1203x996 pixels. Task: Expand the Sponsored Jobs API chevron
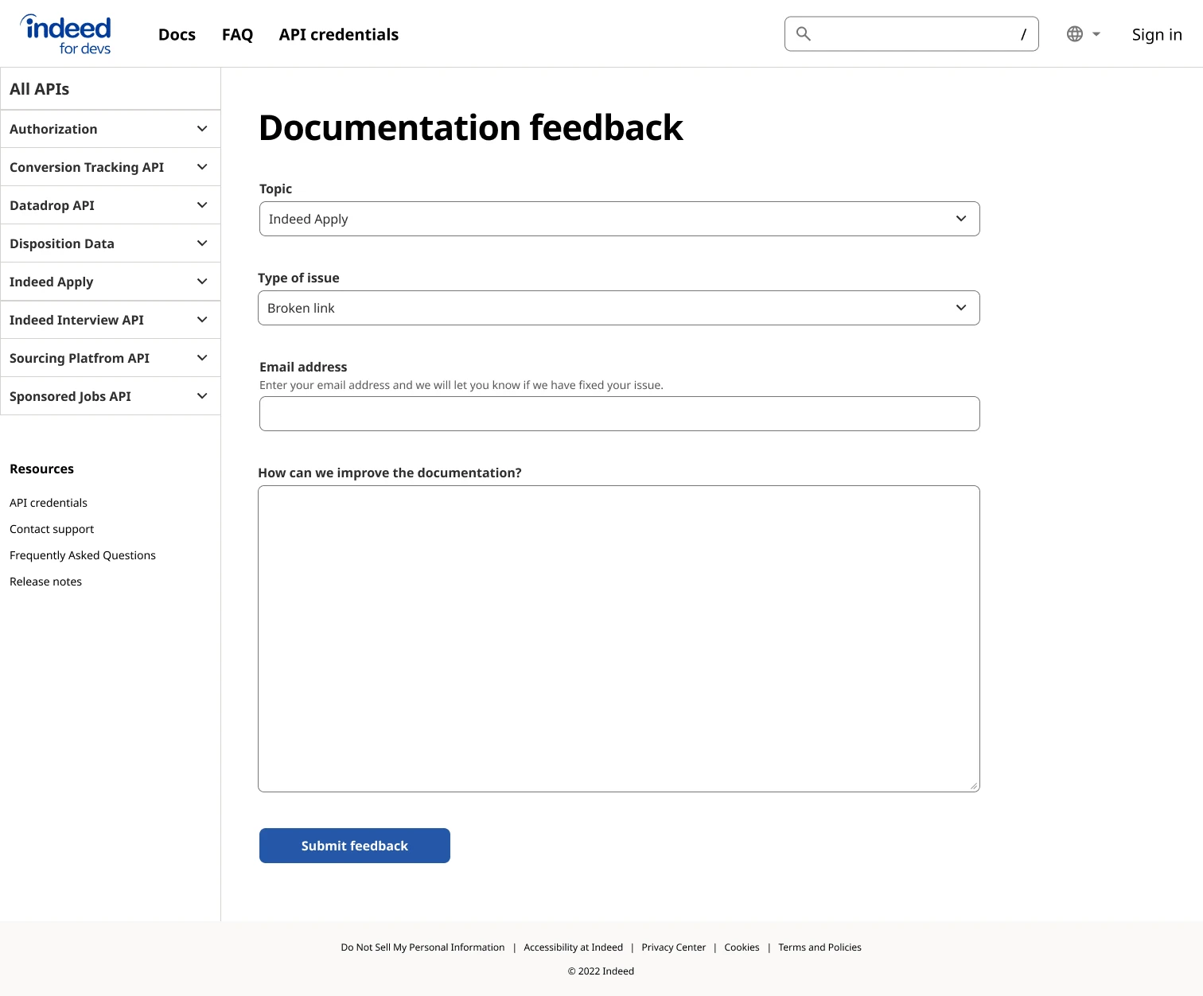click(202, 396)
